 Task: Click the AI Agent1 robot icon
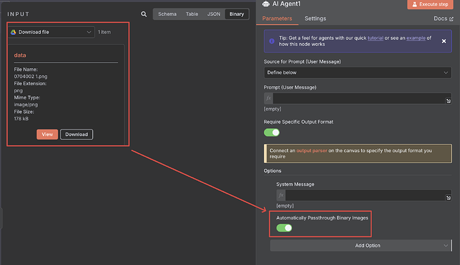(266, 4)
